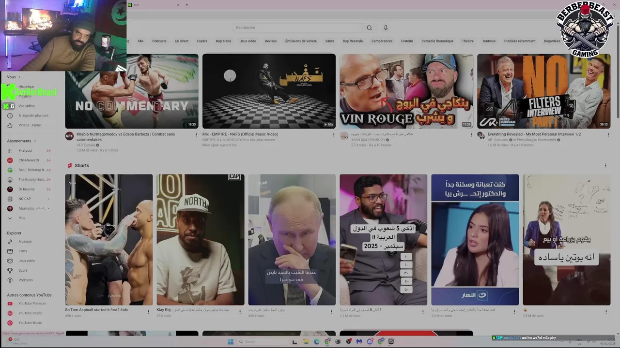Play the No Filters Interview thumbnail
The image size is (620, 348).
coord(543,91)
